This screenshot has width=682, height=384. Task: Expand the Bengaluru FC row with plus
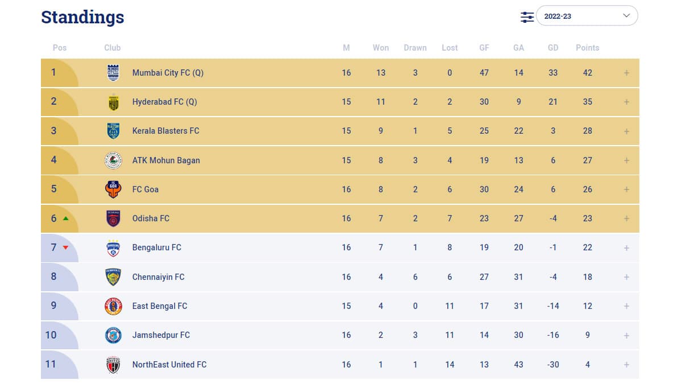(x=626, y=248)
